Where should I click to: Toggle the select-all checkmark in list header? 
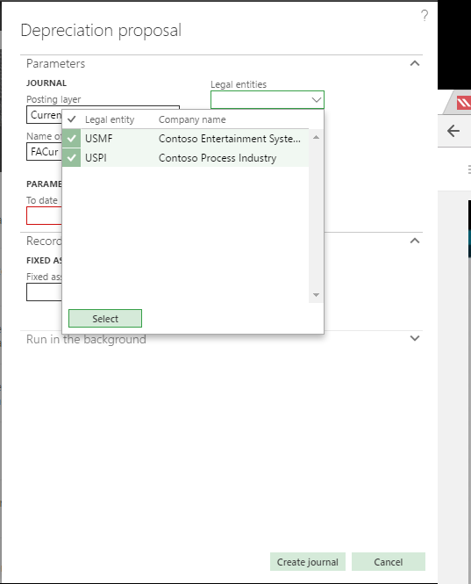pyautogui.click(x=71, y=119)
